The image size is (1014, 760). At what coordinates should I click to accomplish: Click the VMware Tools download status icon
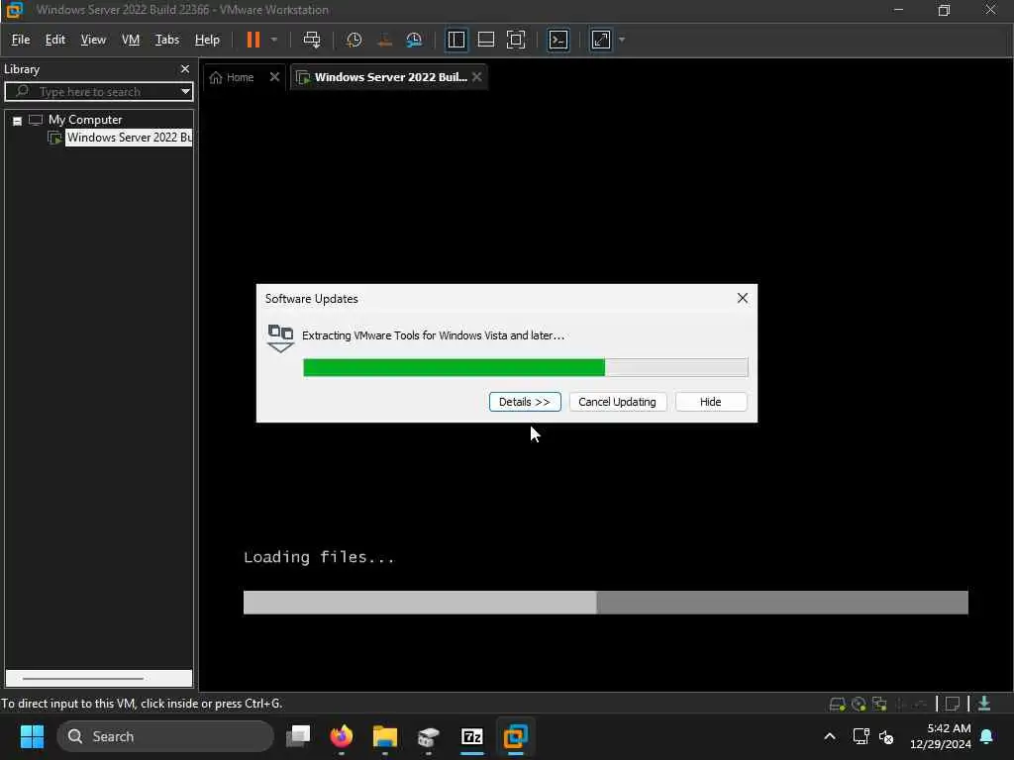pyautogui.click(x=984, y=704)
